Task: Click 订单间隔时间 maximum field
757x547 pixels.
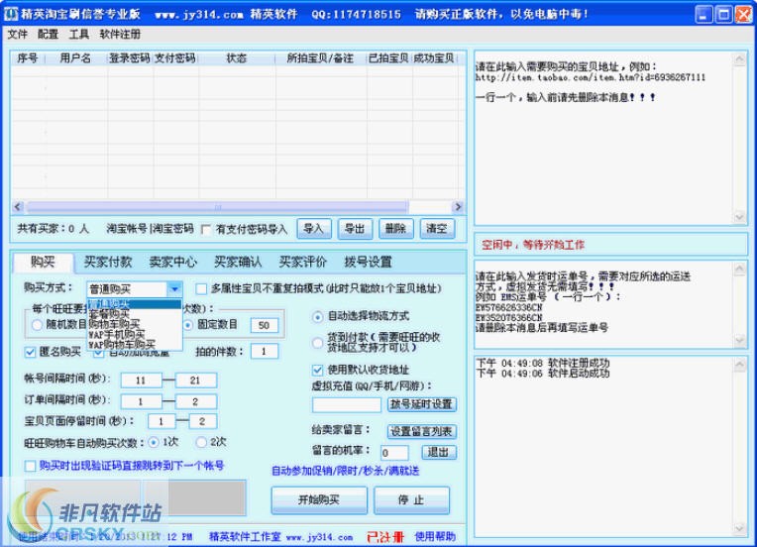Action: click(x=195, y=401)
